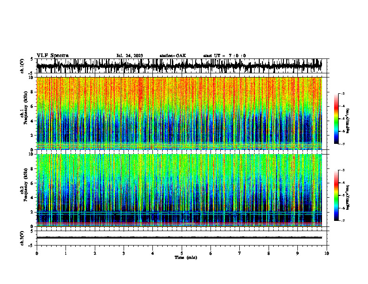Click the ch.2 colorbar log(PSD) unit label
The height and width of the screenshot is (284, 368).
pos(348,197)
